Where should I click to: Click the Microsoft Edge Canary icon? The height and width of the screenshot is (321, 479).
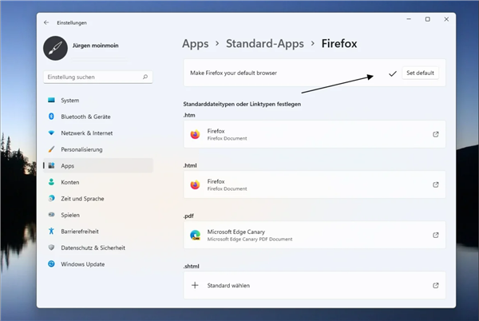coord(195,235)
